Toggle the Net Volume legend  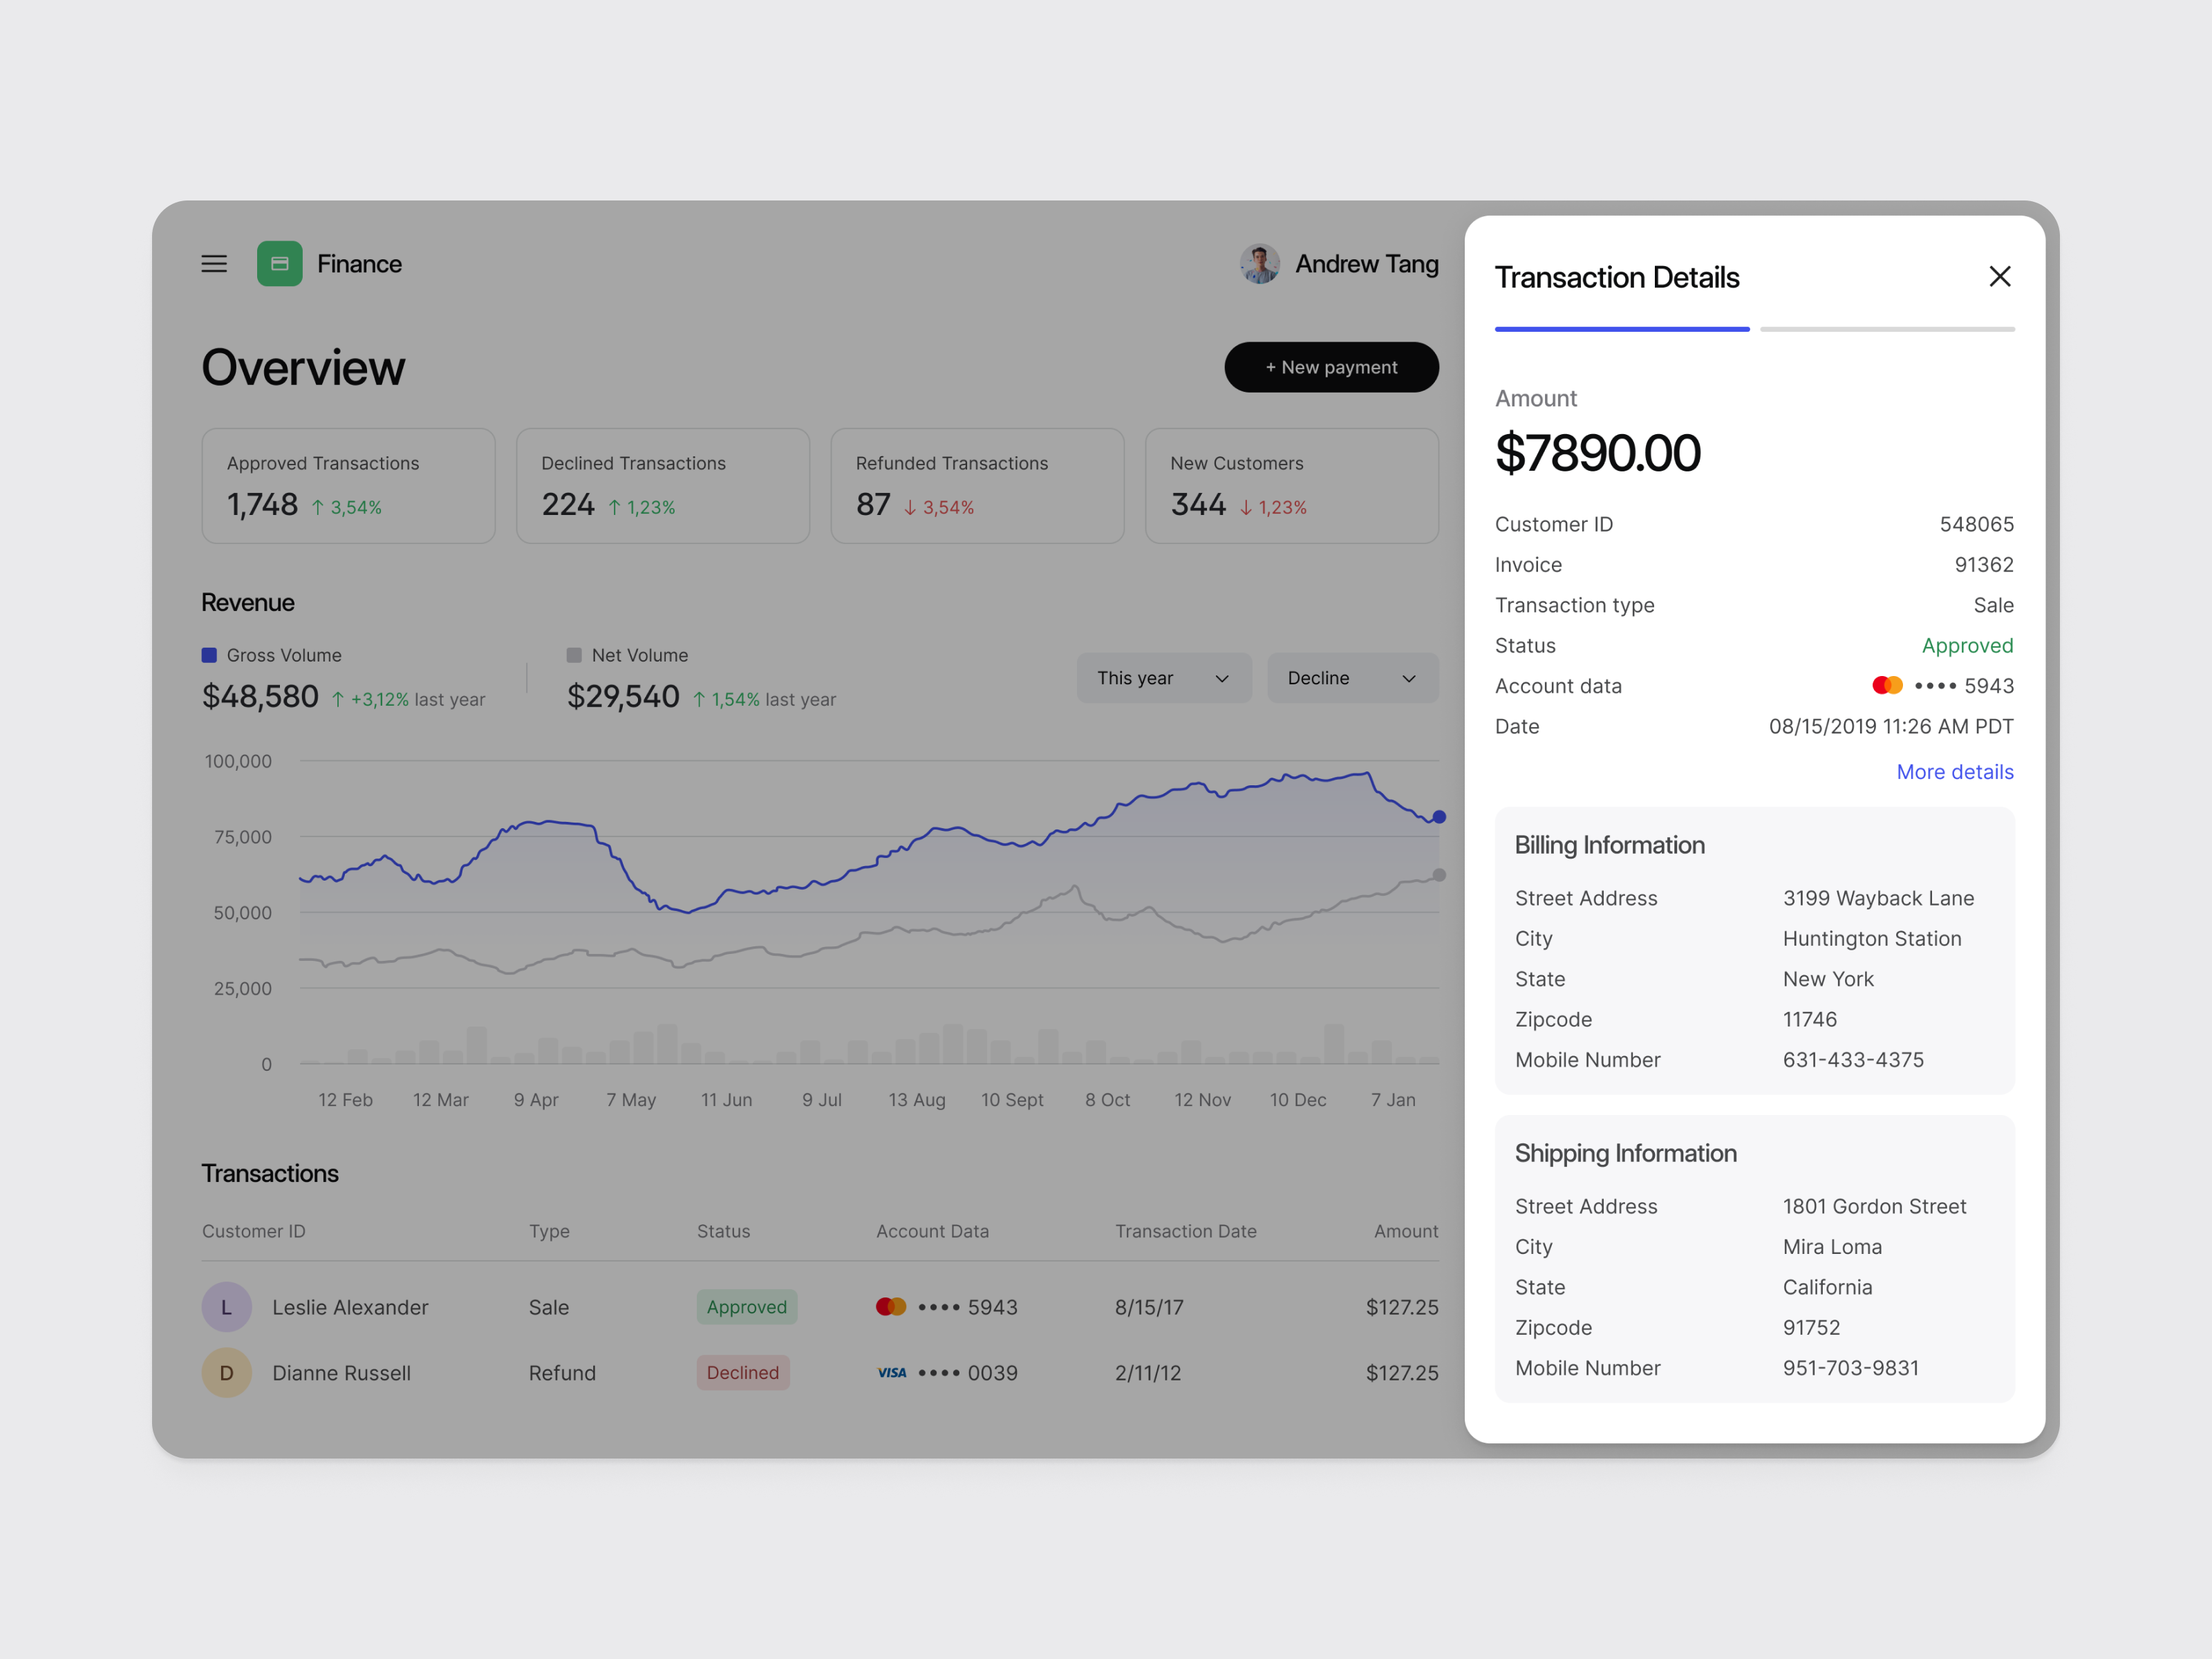click(x=627, y=655)
